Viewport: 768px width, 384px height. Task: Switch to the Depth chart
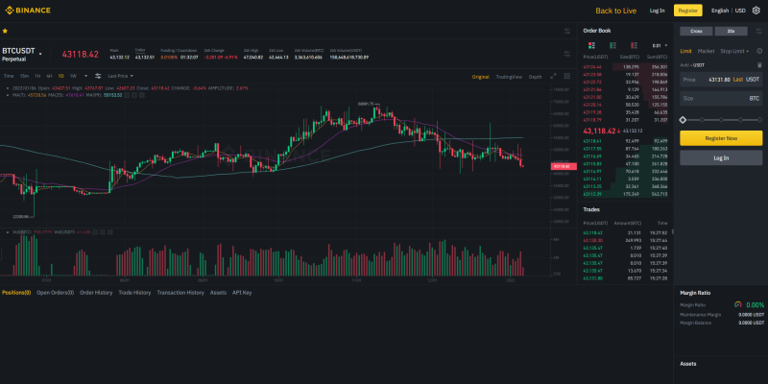click(536, 77)
